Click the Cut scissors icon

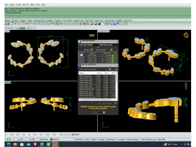pos(16,24)
